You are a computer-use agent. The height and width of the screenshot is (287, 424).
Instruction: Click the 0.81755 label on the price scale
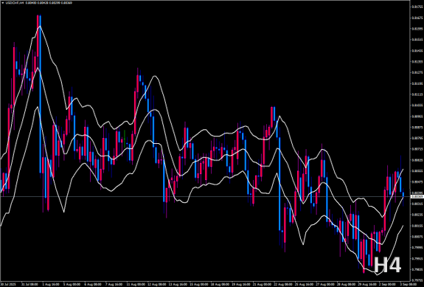point(417,7)
